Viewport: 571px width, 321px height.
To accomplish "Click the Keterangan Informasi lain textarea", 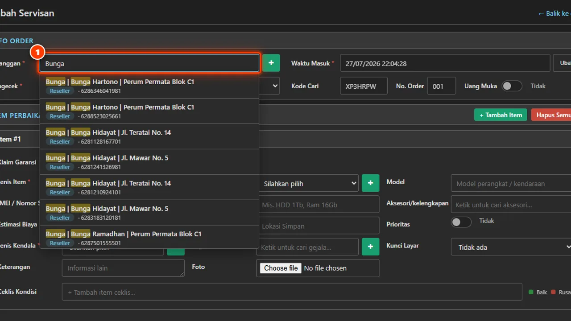I will click(x=123, y=268).
